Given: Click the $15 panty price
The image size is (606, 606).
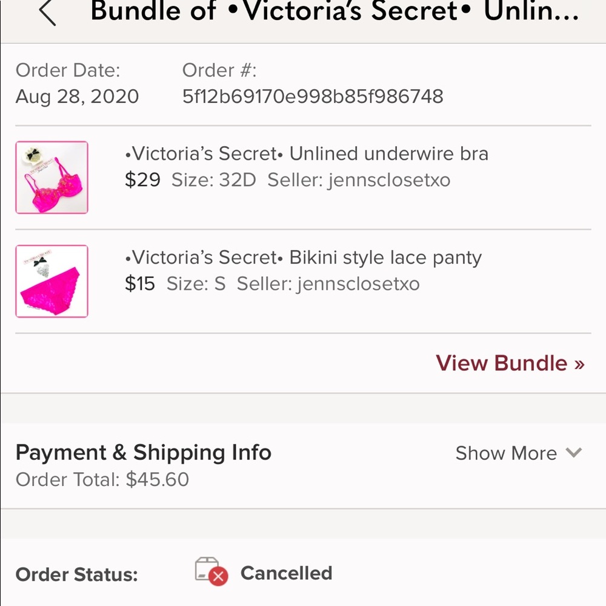Looking at the screenshot, I should pyautogui.click(x=140, y=284).
